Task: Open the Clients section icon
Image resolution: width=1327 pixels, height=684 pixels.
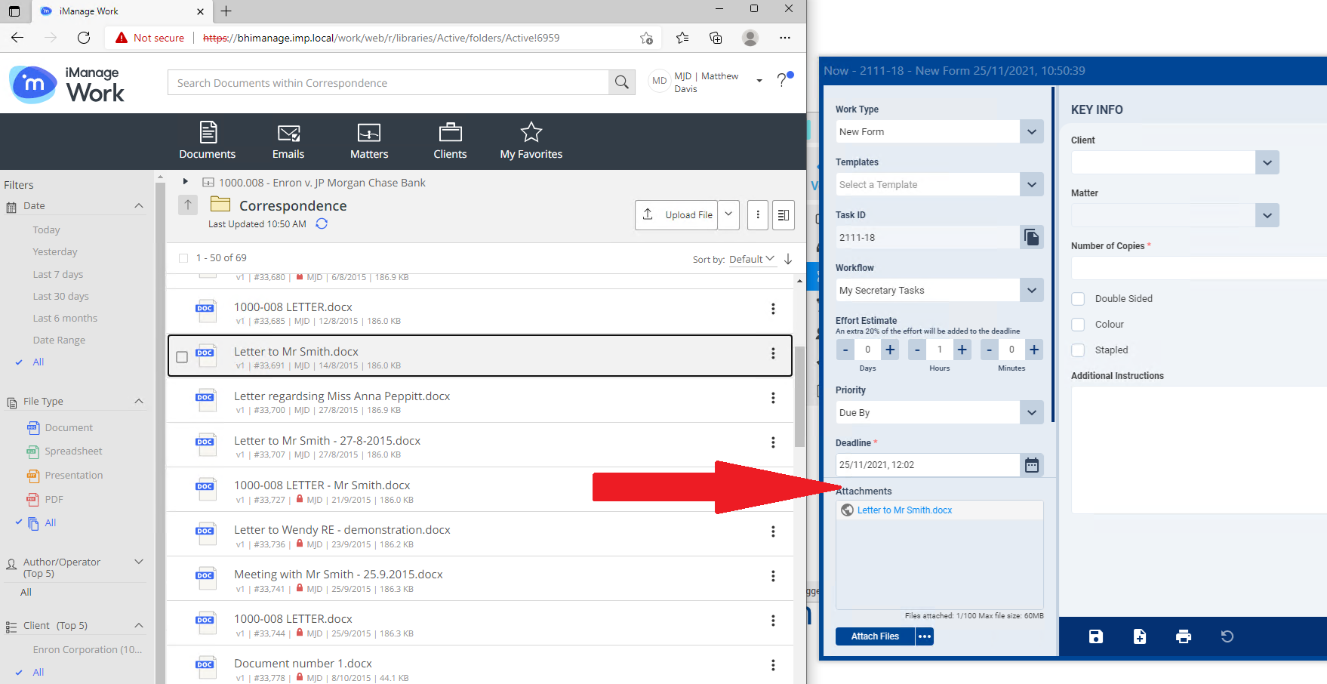Action: pyautogui.click(x=450, y=134)
